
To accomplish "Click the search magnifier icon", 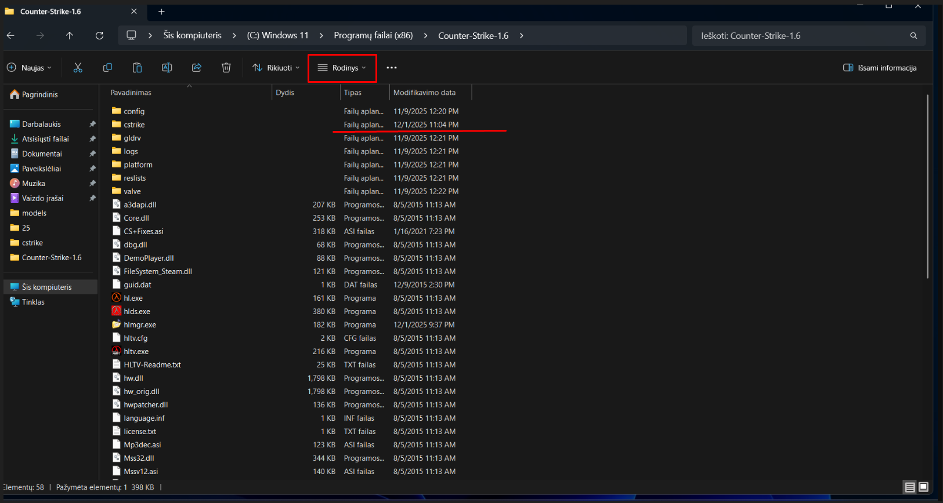I will click(x=913, y=35).
